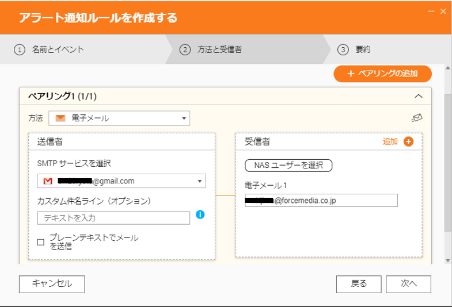Click the blue info icon beside custom subject
The height and width of the screenshot is (307, 452).
point(200,214)
